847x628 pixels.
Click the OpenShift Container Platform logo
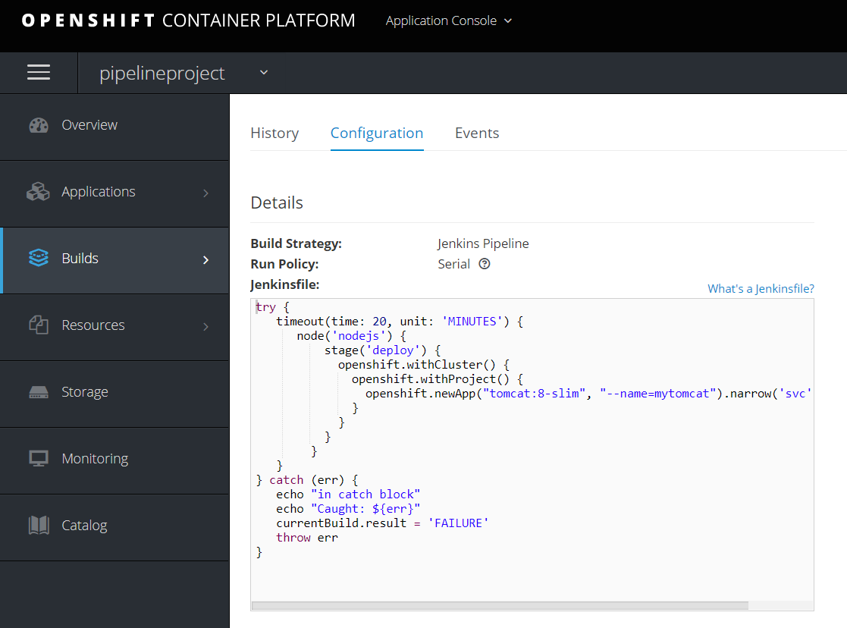tap(188, 20)
